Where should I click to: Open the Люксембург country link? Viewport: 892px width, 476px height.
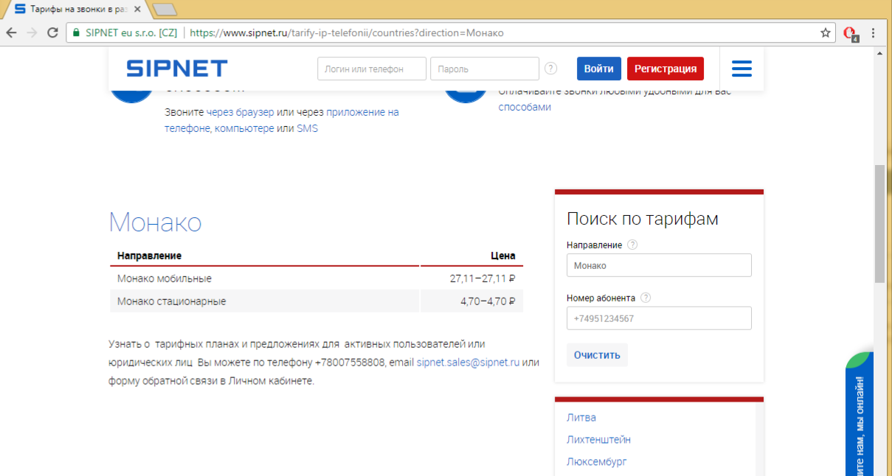point(597,462)
